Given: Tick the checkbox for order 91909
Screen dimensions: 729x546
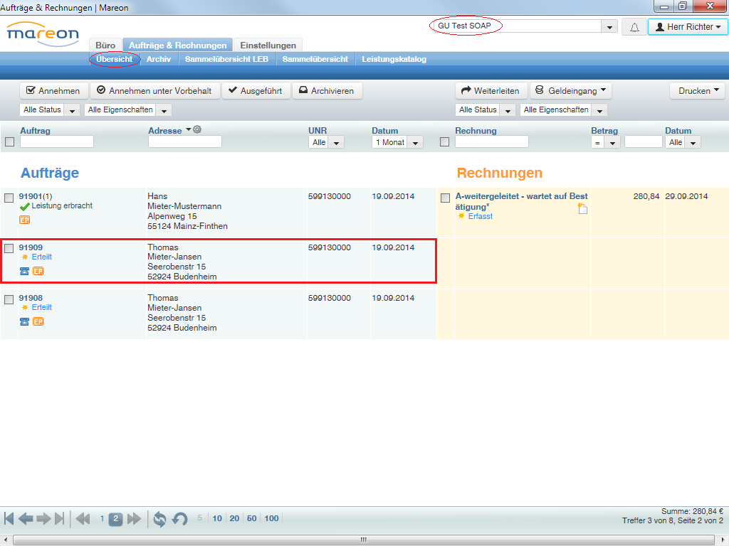Looking at the screenshot, I should (x=9, y=248).
